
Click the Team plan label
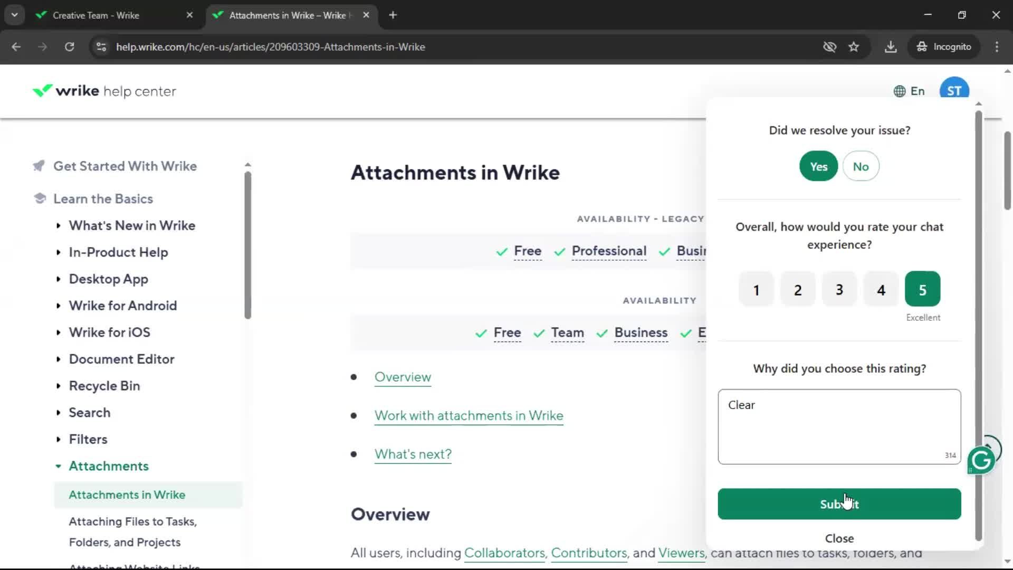coord(567,333)
